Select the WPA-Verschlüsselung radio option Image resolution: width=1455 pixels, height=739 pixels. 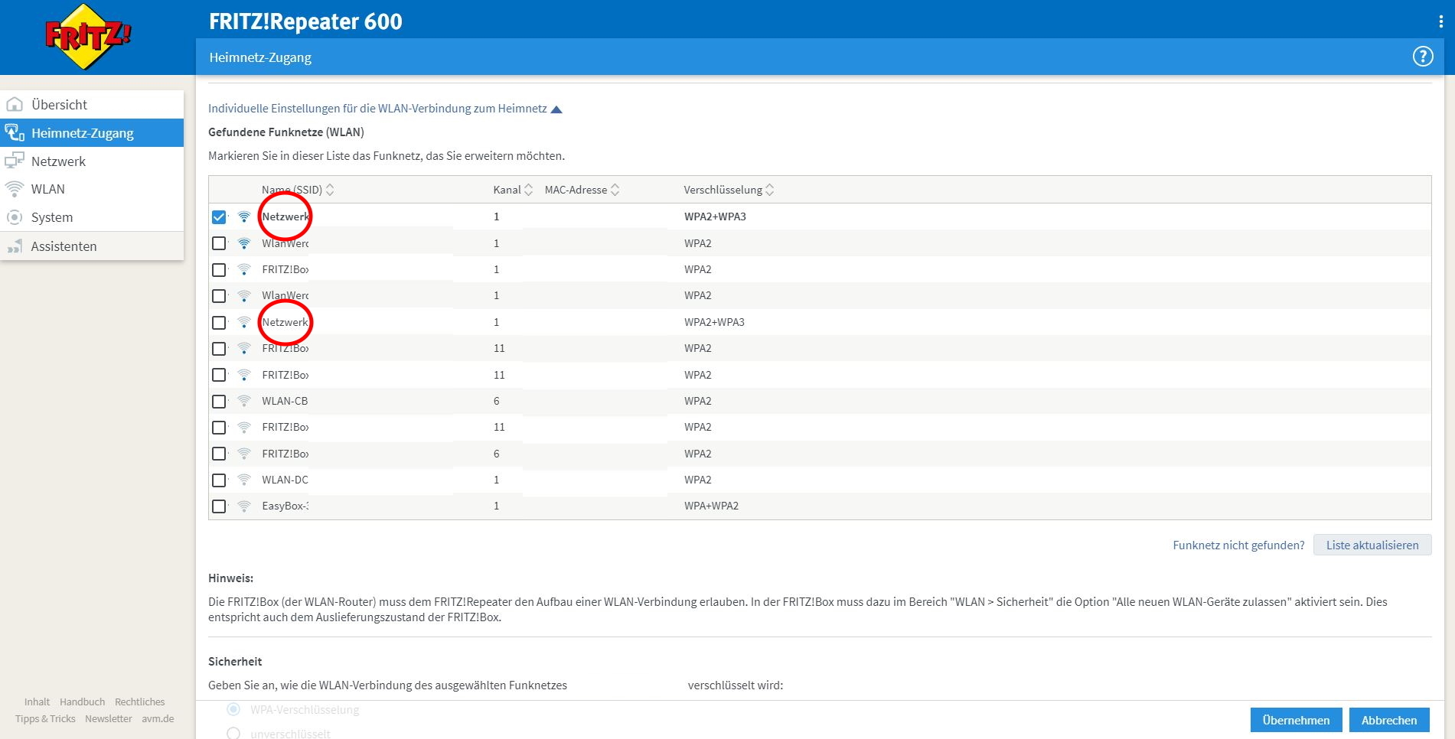233,710
